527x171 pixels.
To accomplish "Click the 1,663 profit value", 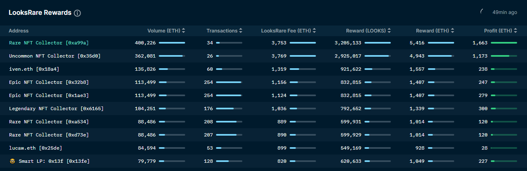I will 480,43.
